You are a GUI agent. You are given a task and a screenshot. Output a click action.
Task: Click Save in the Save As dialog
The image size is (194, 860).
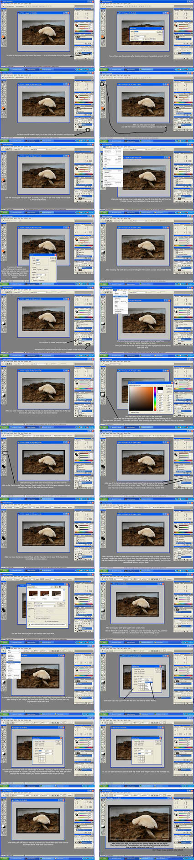point(60,603)
